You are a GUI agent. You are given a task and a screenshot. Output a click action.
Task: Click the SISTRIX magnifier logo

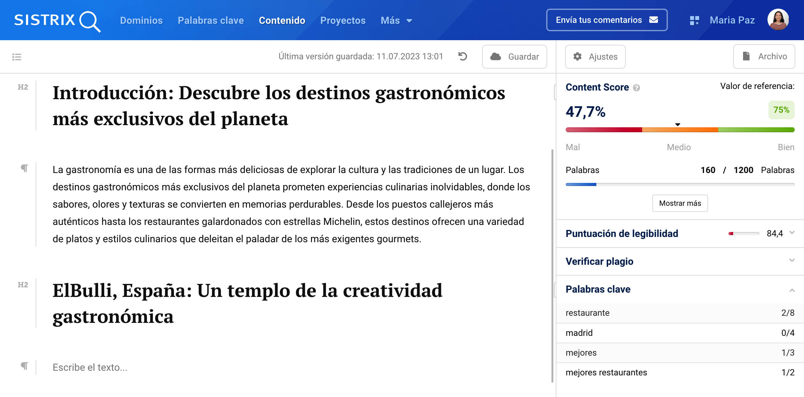[x=57, y=21]
